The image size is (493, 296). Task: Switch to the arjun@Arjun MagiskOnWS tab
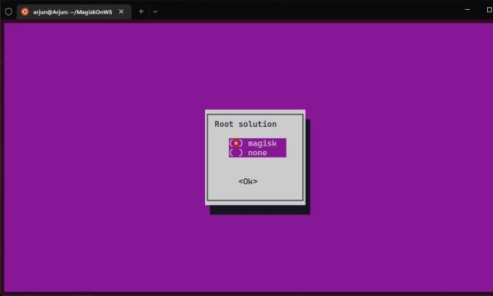(74, 12)
